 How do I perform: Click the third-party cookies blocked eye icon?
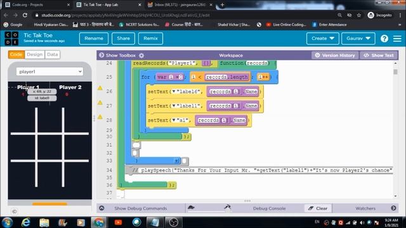click(350, 15)
